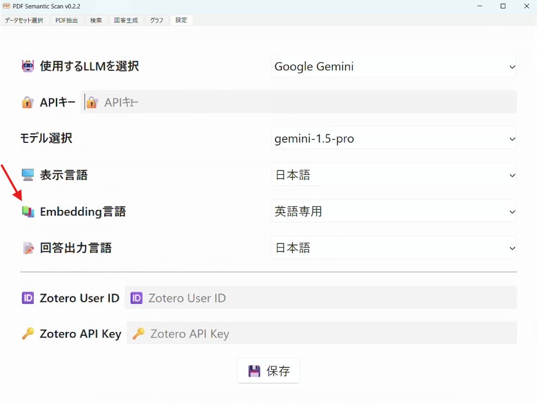Click the Zotero User ID label text
The height and width of the screenshot is (405, 537).
click(x=79, y=298)
